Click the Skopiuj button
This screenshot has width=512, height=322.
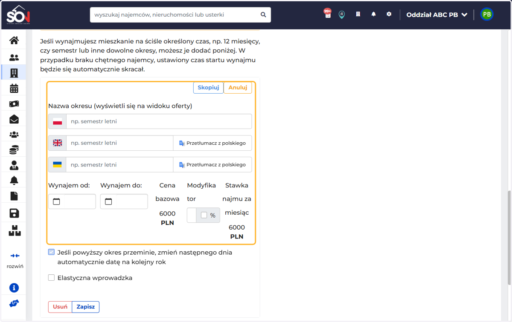coord(208,88)
